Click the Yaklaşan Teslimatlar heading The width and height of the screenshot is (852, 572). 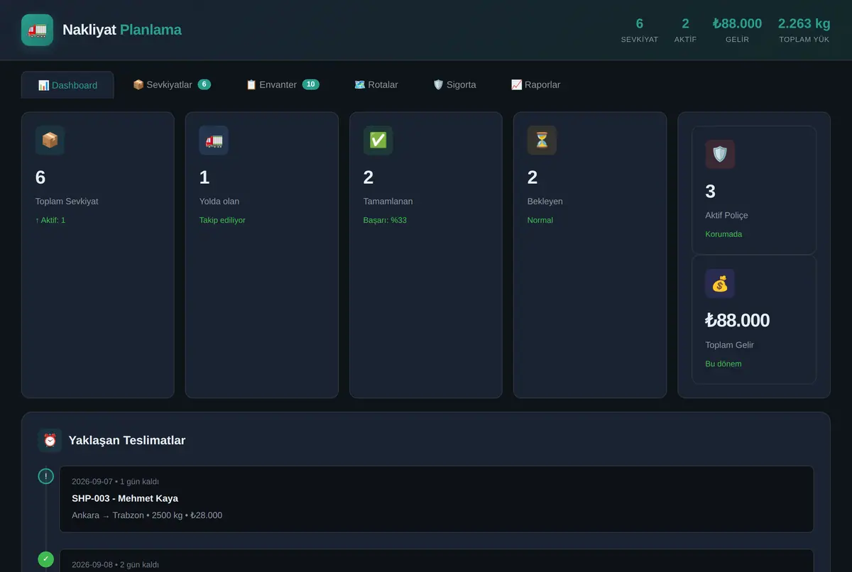[x=127, y=440]
